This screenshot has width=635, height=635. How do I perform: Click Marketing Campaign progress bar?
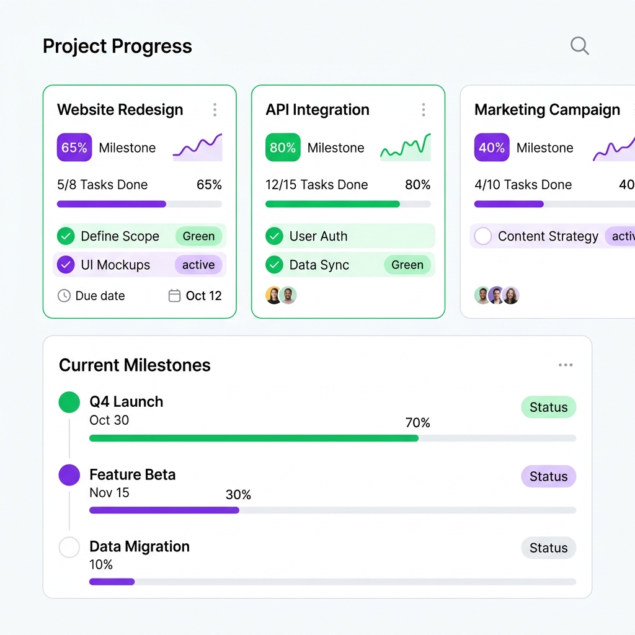[x=554, y=204]
